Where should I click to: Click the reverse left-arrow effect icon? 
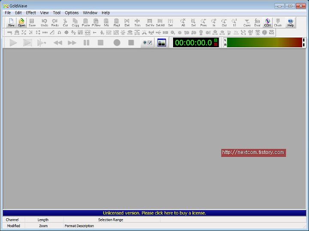(94, 33)
